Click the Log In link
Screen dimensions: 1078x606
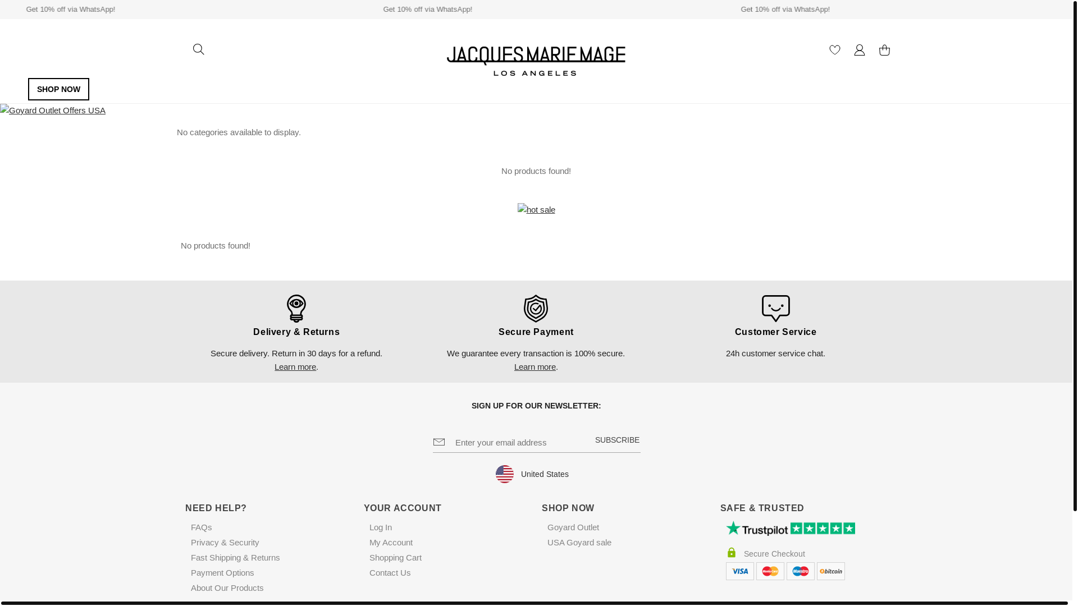click(381, 527)
